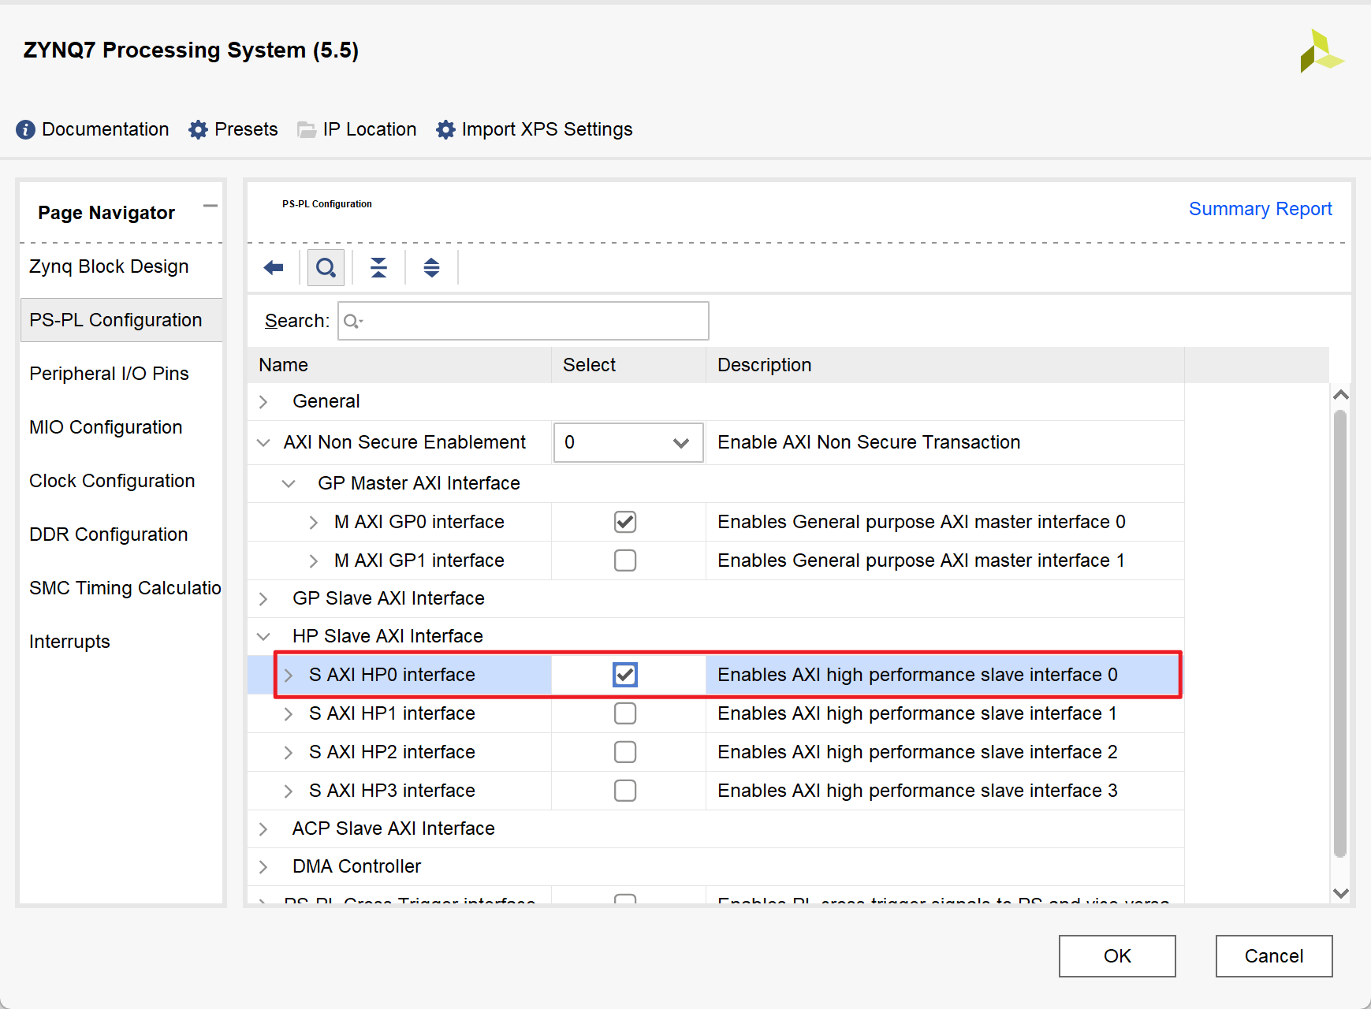Collapse the Page Navigator with the minus icon
1371x1009 pixels.
(210, 207)
